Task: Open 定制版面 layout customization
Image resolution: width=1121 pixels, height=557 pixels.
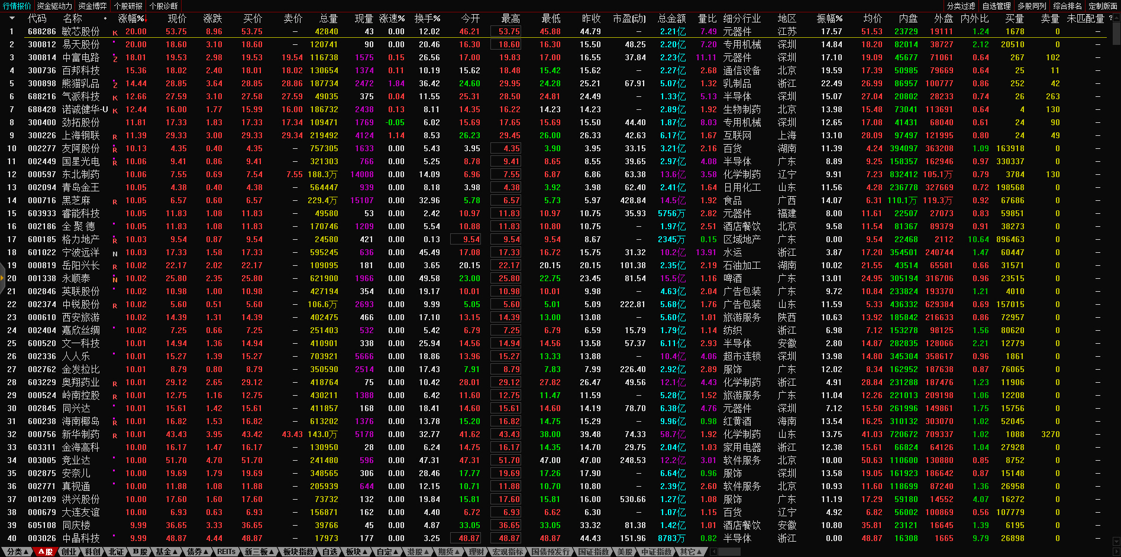Action: (x=1103, y=6)
